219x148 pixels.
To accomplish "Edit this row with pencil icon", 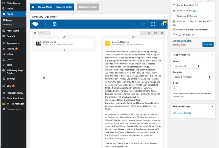I will (x=149, y=33).
